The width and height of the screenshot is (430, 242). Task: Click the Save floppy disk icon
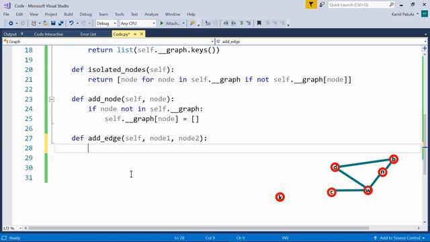click(53, 24)
